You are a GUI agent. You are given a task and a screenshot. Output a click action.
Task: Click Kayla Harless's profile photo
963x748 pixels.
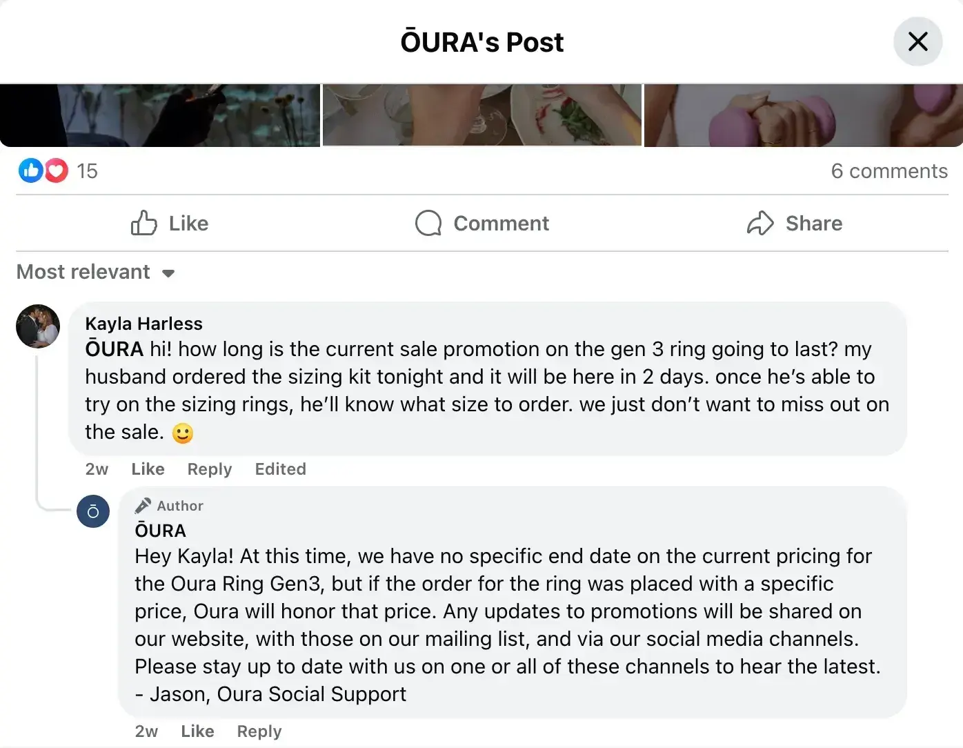click(x=38, y=326)
